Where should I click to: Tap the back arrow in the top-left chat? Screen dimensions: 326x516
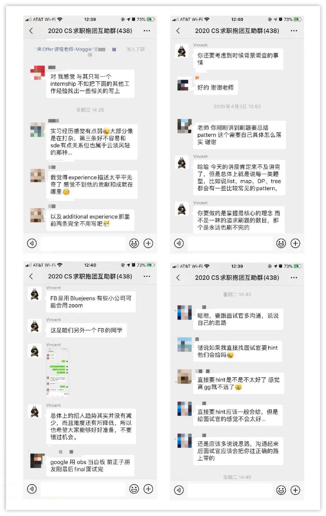[x=31, y=31]
